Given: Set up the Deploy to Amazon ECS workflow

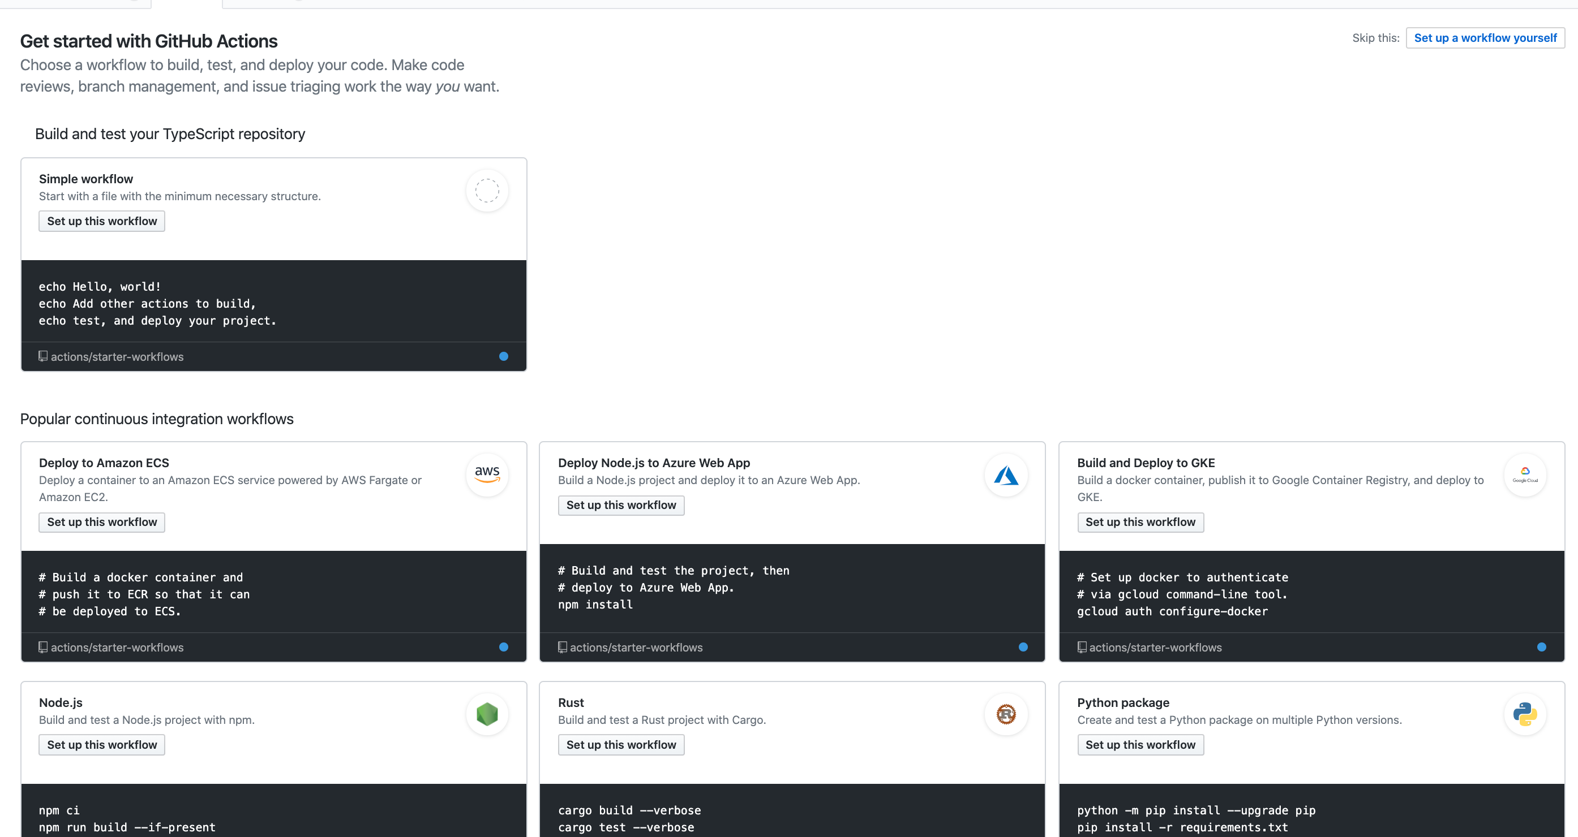Looking at the screenshot, I should tap(102, 523).
